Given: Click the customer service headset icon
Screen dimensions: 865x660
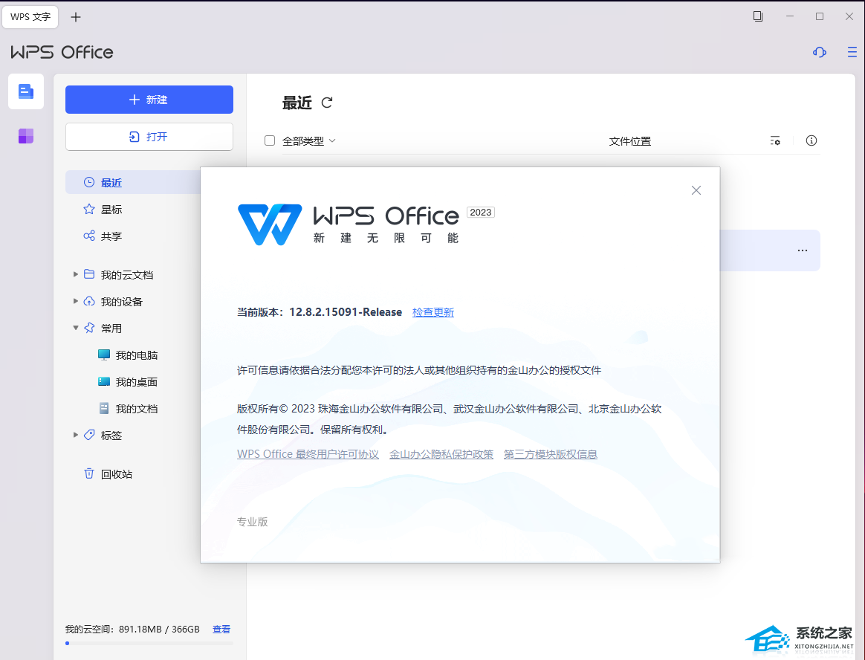Looking at the screenshot, I should (819, 52).
